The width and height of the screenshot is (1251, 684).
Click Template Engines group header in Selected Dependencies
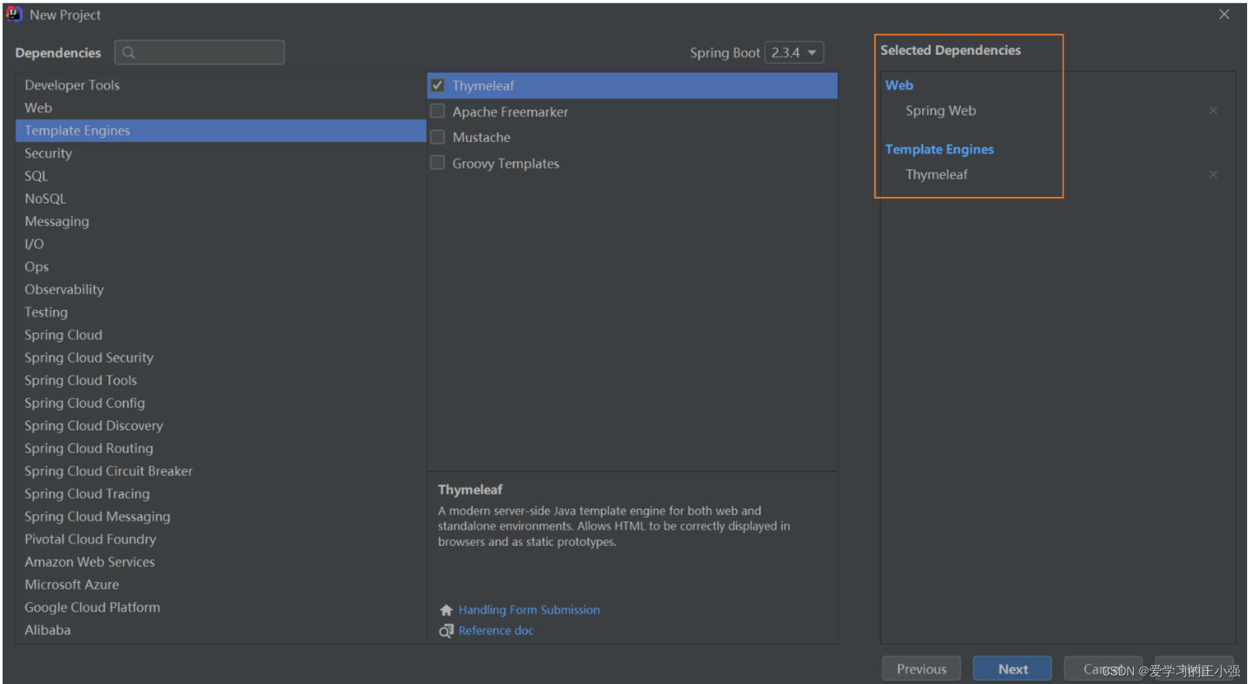[939, 149]
